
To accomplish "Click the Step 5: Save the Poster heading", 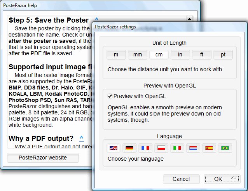I will [49, 20].
